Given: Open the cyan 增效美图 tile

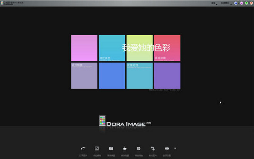Looking at the screenshot, I should point(112,48).
